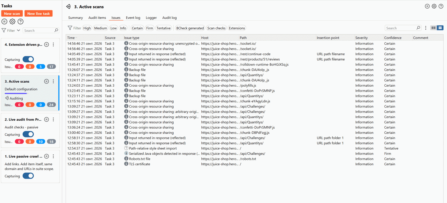Toggle the Scan checks filter button

click(x=216, y=28)
